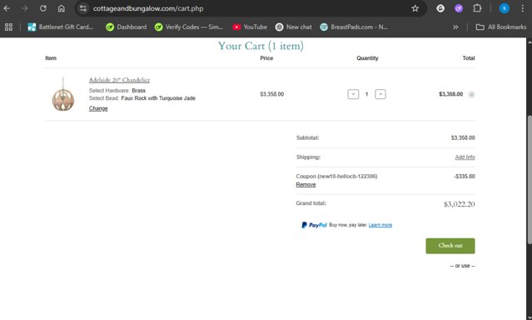Remove the applied coupon
Image resolution: width=532 pixels, height=320 pixels.
[x=306, y=184]
